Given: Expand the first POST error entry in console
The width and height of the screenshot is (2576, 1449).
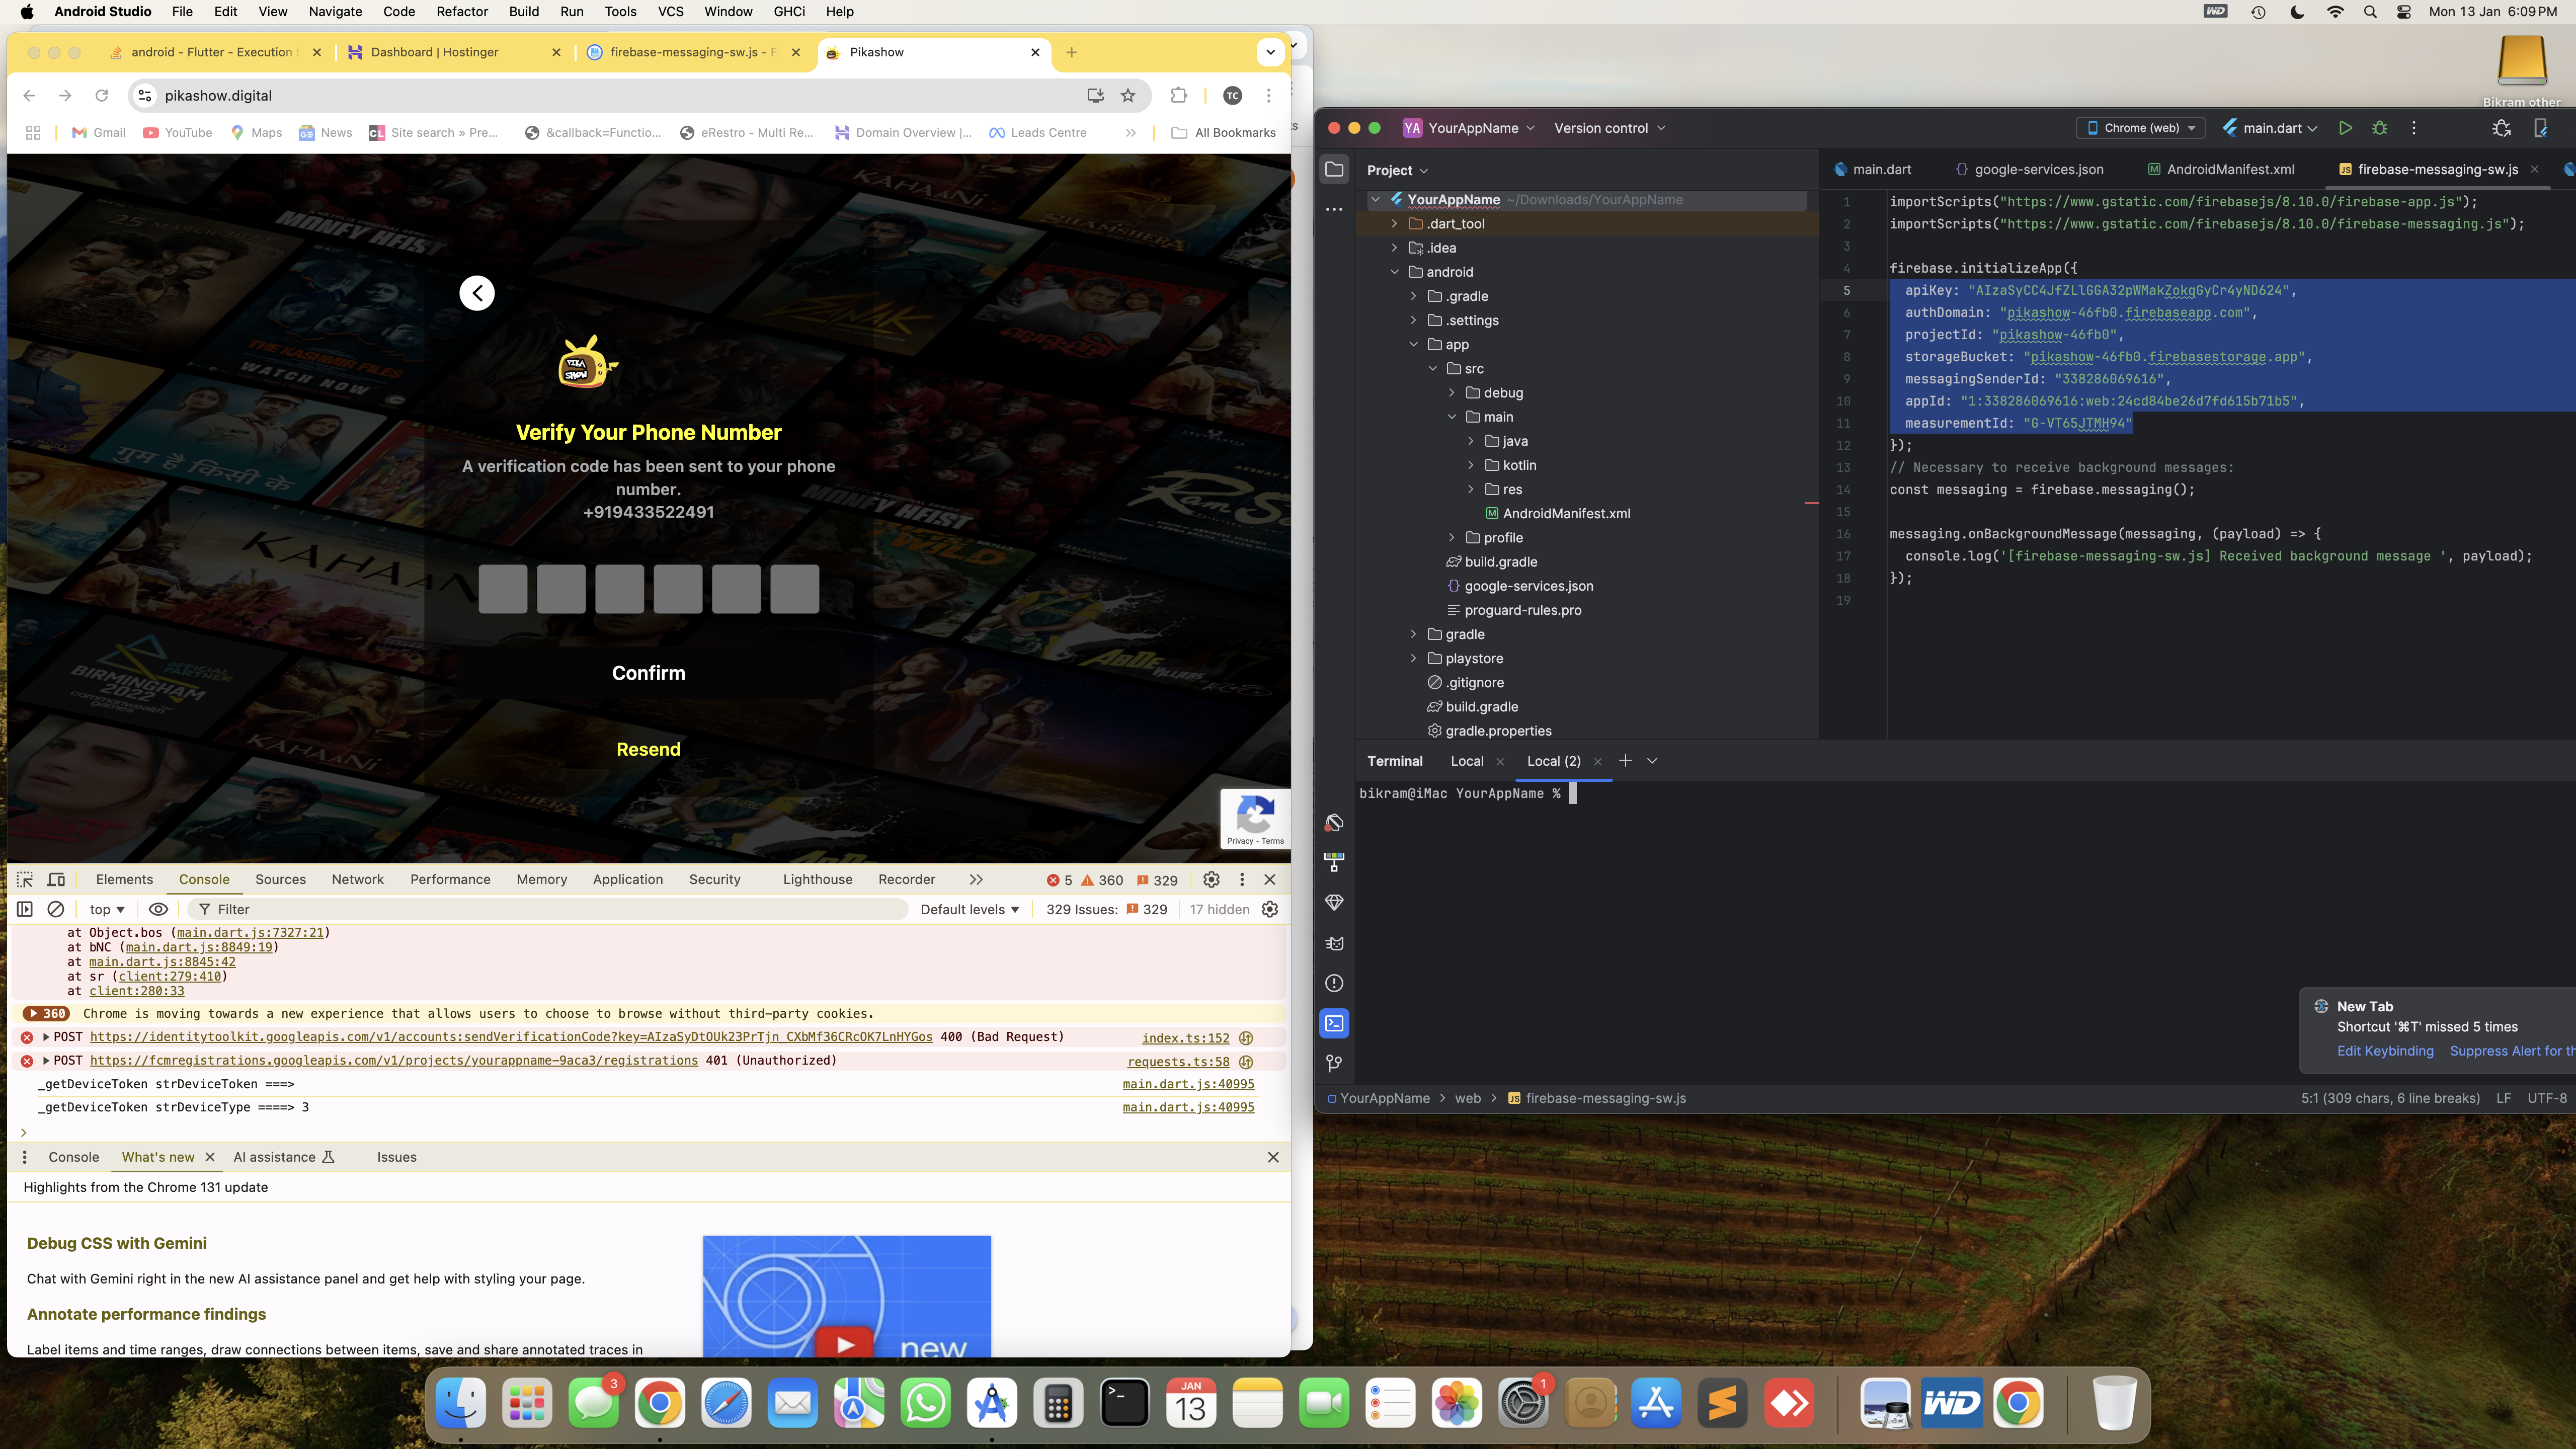Looking at the screenshot, I should 46,1037.
